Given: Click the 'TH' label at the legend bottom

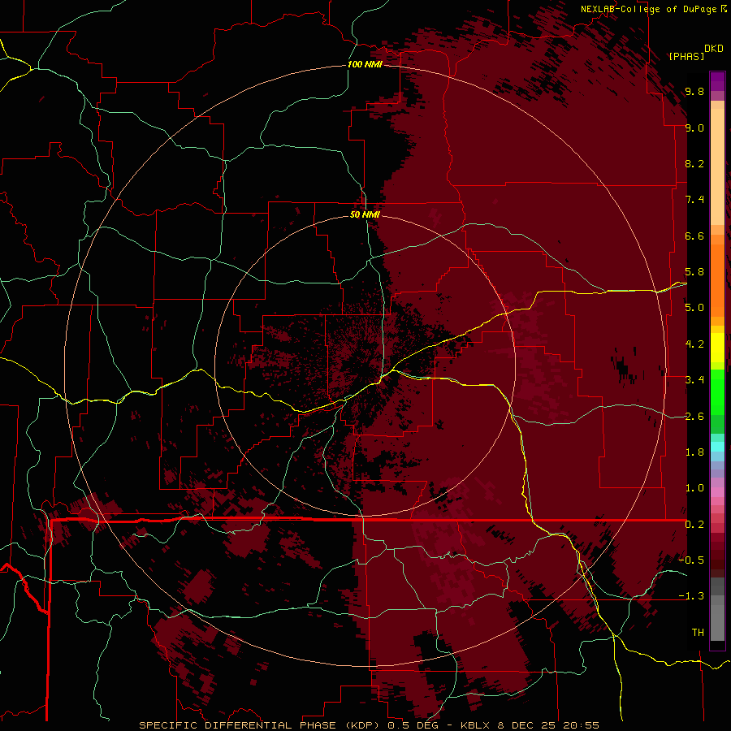Looking at the screenshot, I should point(698,633).
